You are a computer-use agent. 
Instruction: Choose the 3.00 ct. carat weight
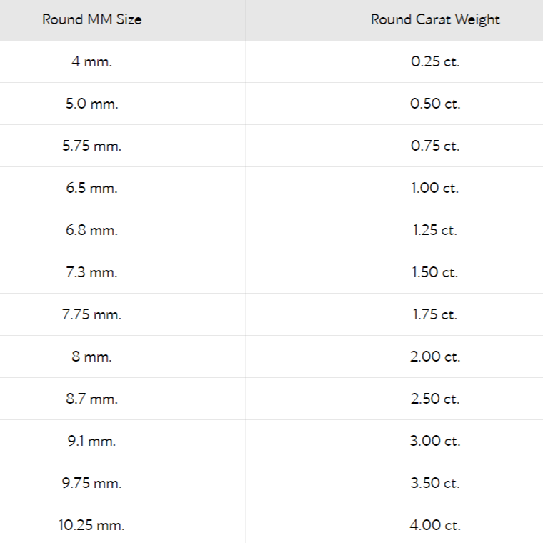(435, 441)
